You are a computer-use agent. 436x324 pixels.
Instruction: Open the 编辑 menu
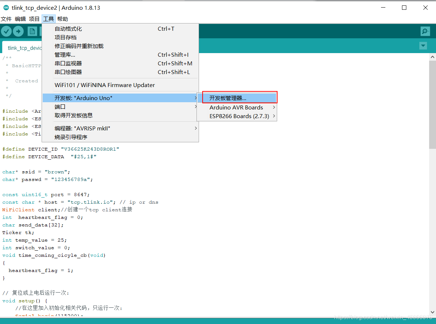(x=20, y=19)
